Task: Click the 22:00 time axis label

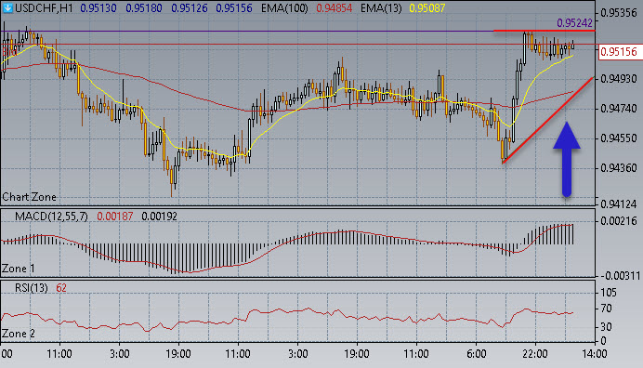Action: point(535,354)
